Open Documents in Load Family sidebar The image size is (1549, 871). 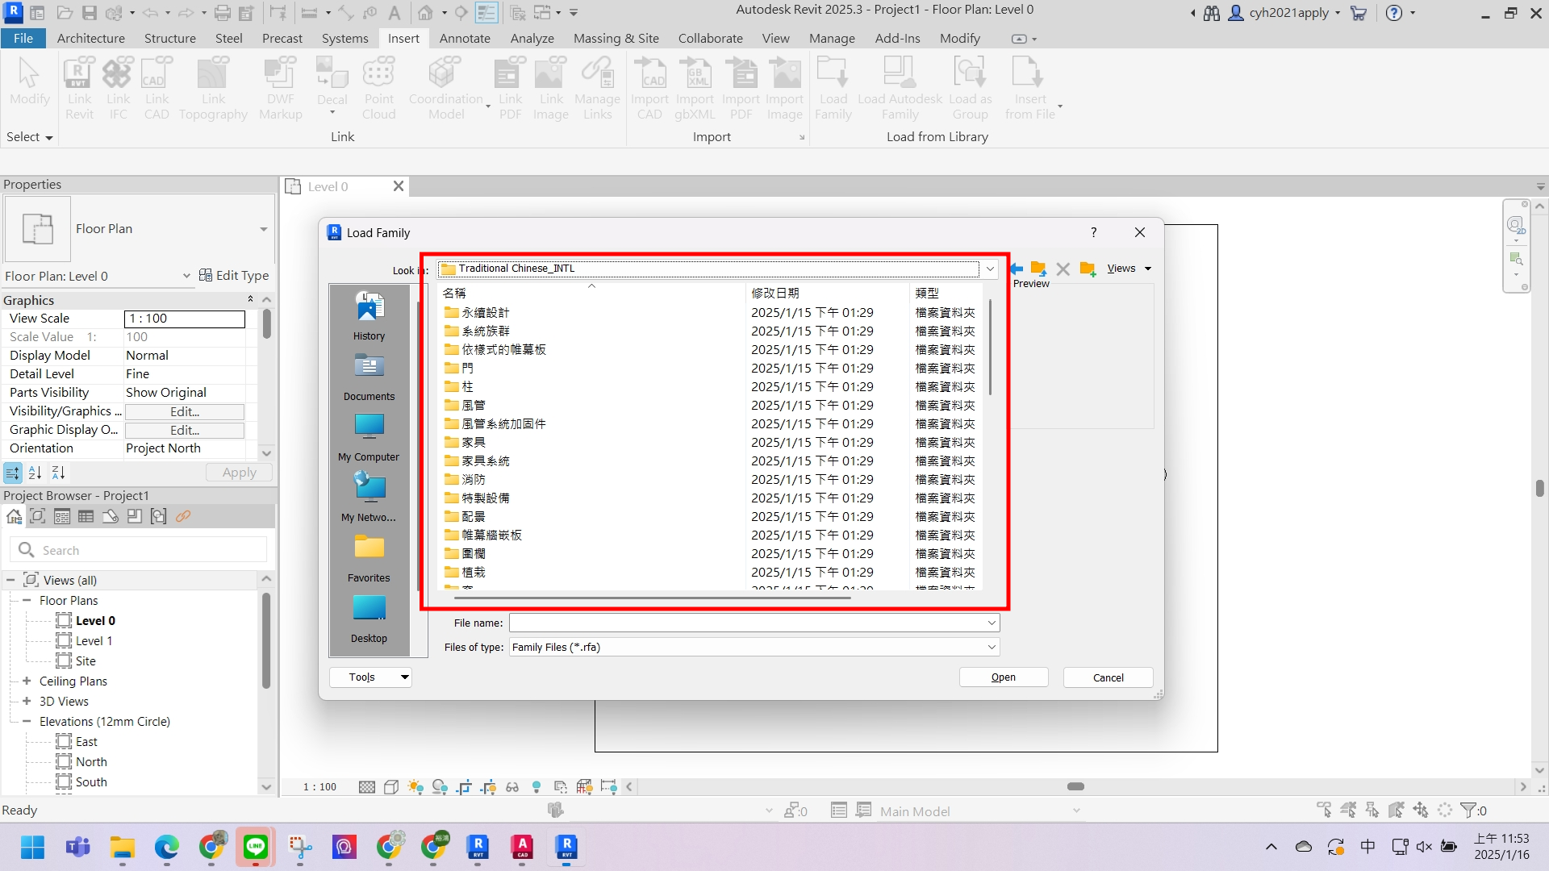[x=369, y=377]
